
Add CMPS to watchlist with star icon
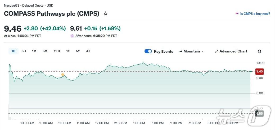point(106,13)
